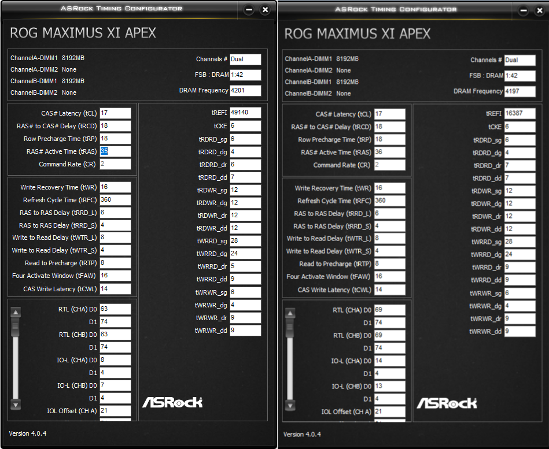Click FSB : DRAM field in right window
Viewport: 549px width, 449px height.
(x=520, y=76)
